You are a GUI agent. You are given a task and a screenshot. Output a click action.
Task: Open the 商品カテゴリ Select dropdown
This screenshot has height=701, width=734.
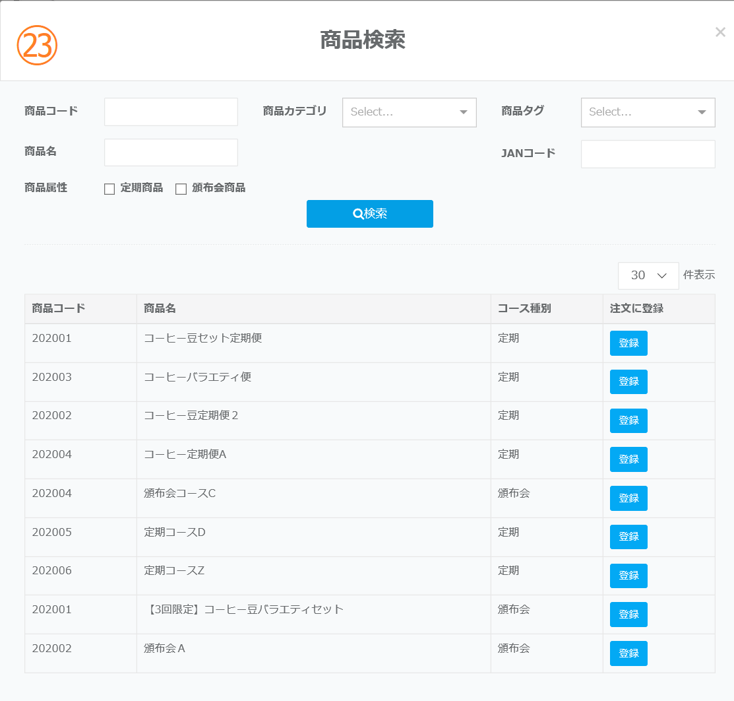409,112
